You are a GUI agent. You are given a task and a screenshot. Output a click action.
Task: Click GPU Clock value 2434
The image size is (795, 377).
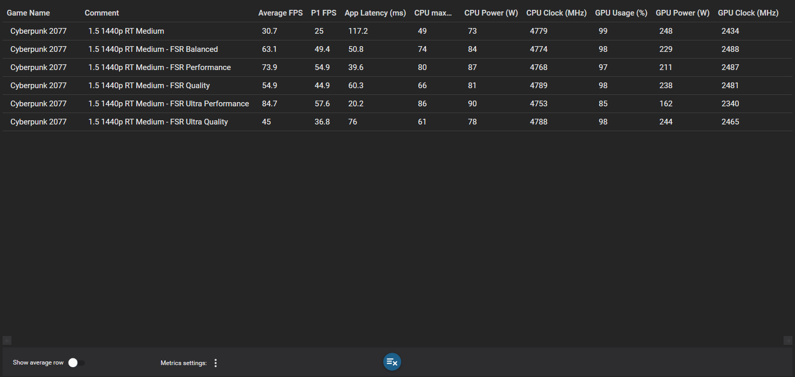pyautogui.click(x=731, y=31)
